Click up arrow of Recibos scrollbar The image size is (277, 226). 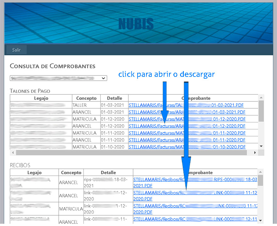pyautogui.click(x=260, y=172)
